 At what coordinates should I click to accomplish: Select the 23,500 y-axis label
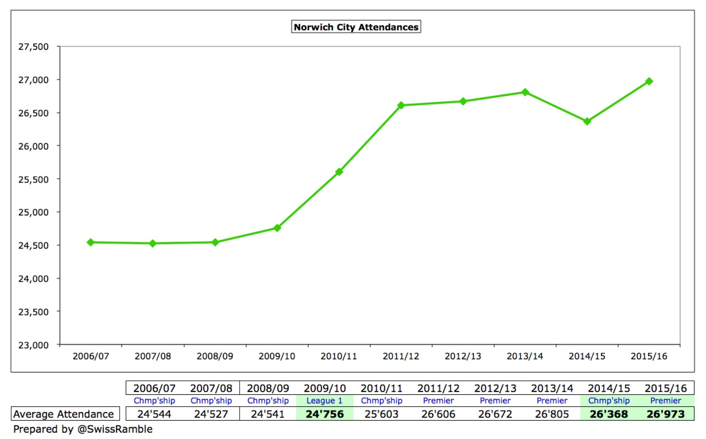[x=33, y=312]
